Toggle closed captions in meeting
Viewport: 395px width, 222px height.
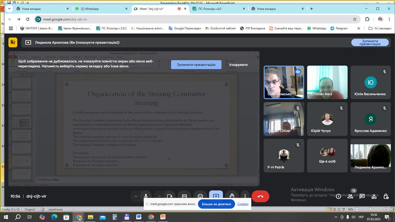tap(185, 196)
